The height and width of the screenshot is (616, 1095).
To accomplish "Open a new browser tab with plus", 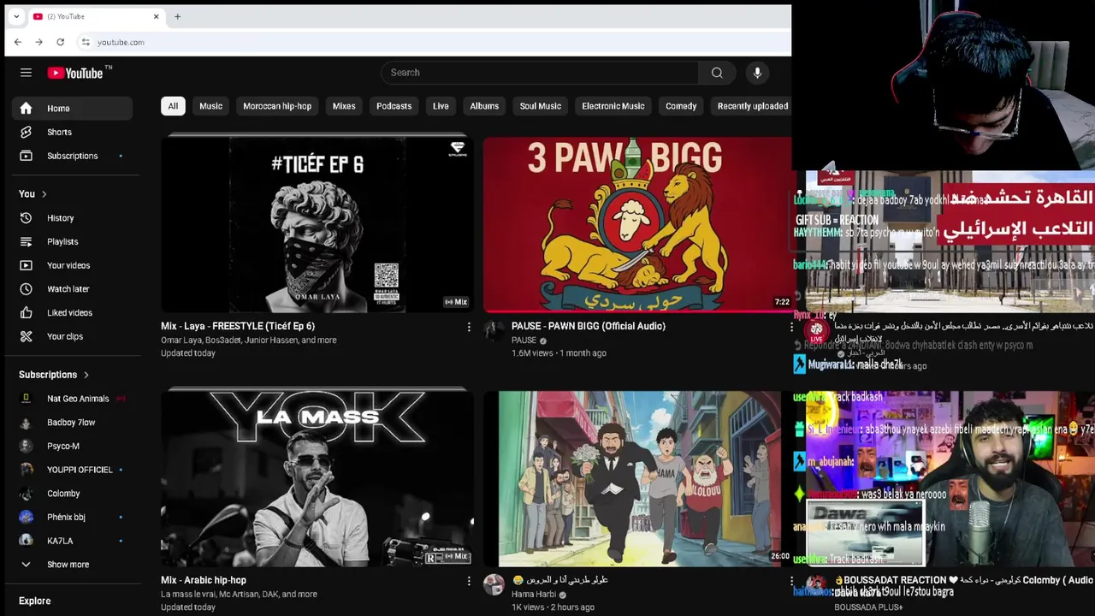I will [x=177, y=16].
